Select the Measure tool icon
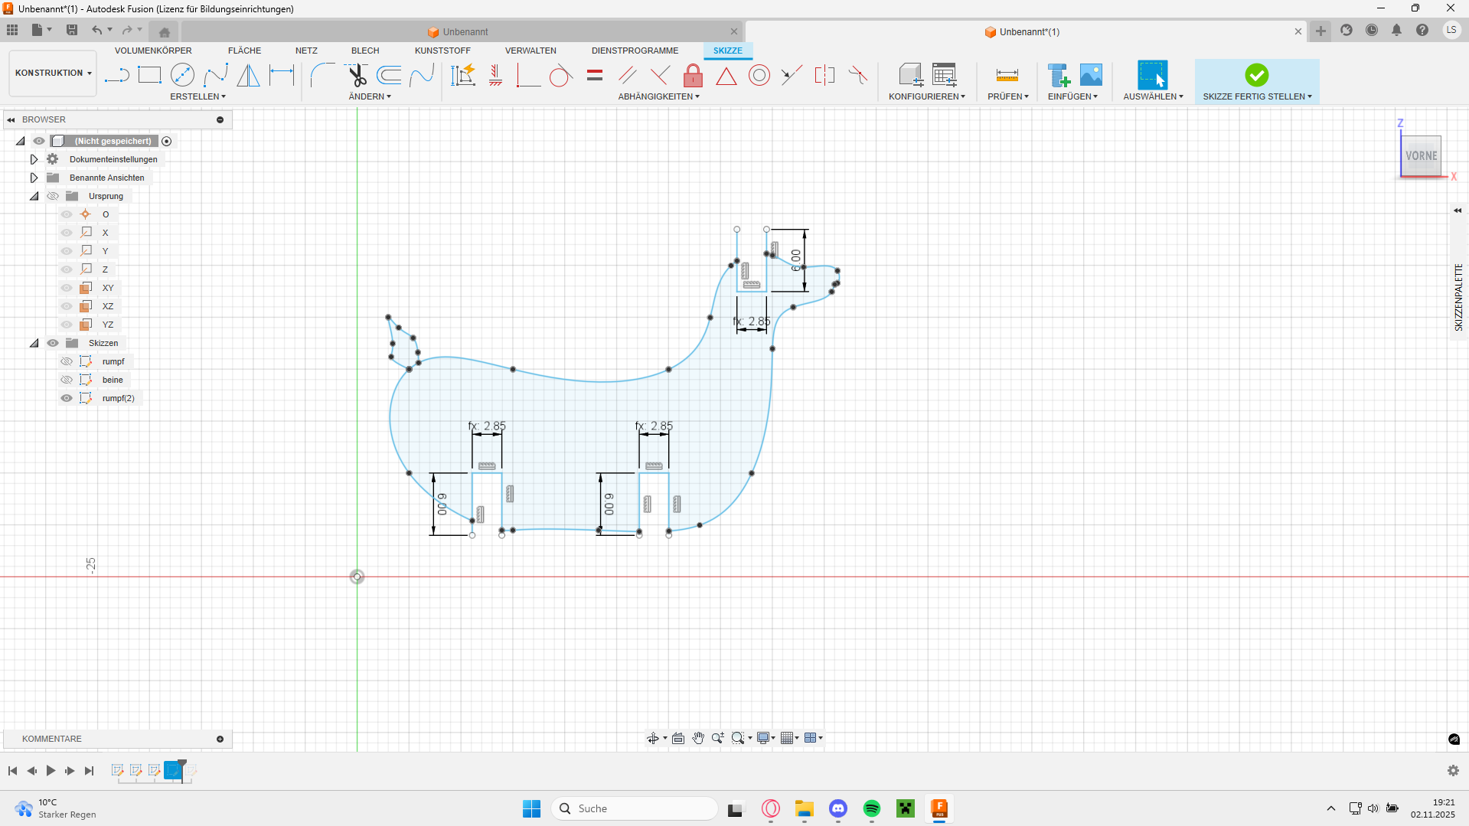 coord(1007,75)
